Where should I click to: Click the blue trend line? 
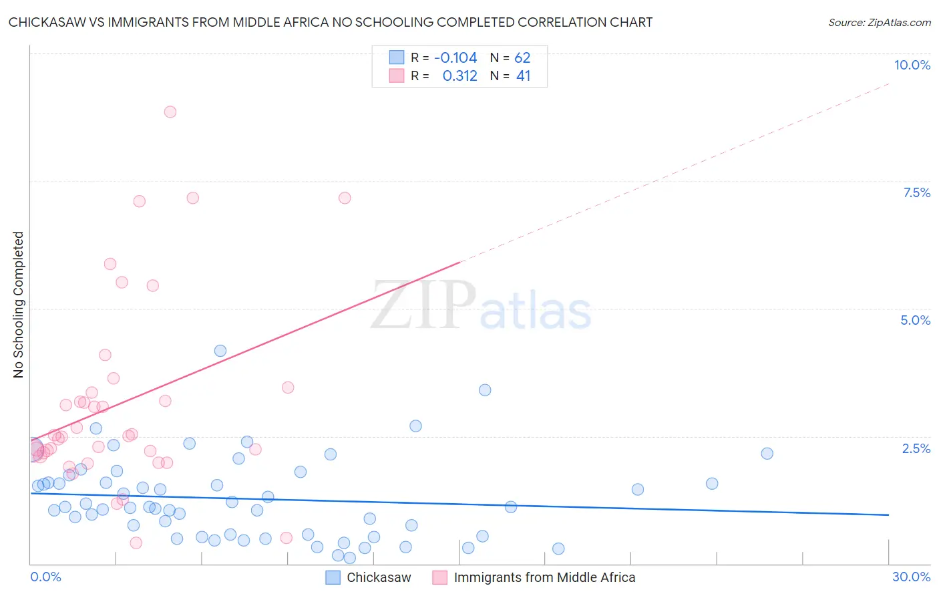459,503
